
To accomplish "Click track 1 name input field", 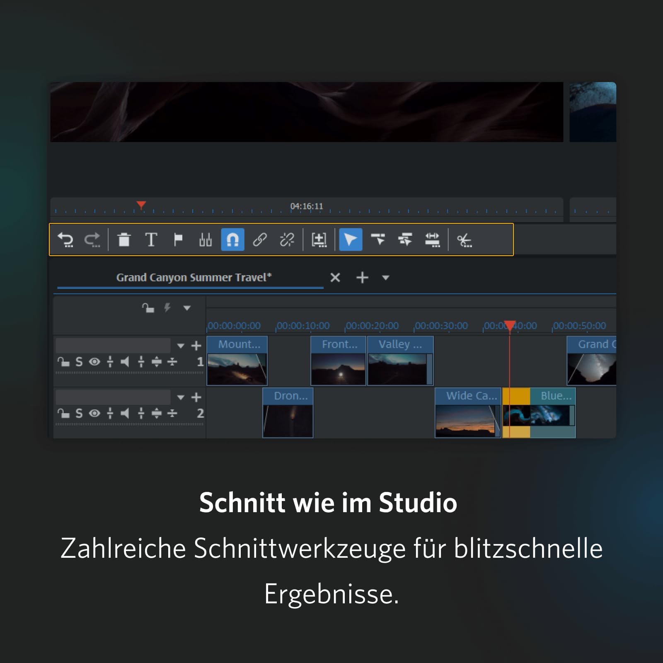I will point(113,345).
